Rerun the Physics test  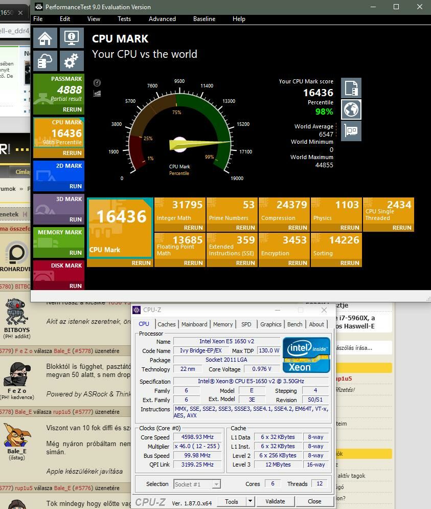click(350, 228)
